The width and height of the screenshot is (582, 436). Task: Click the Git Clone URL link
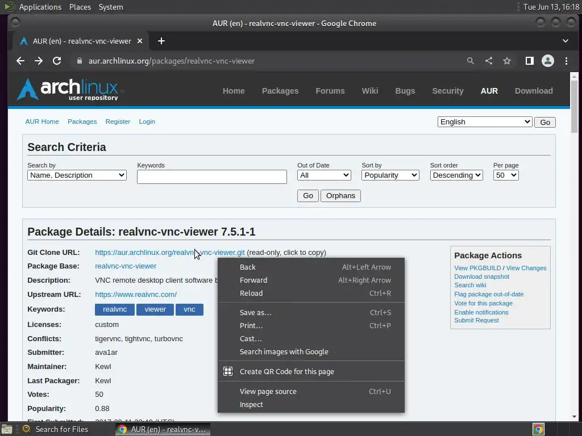169,253
